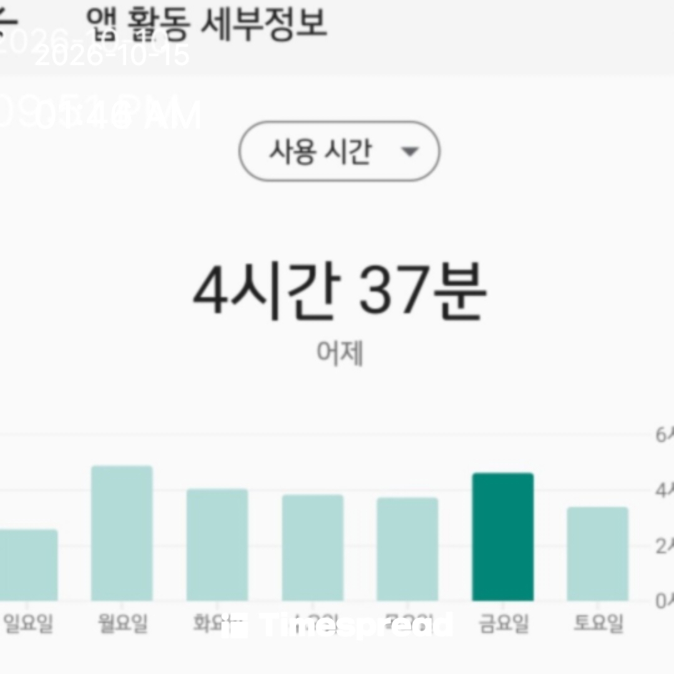Click the 토요일 axis label

point(598,623)
